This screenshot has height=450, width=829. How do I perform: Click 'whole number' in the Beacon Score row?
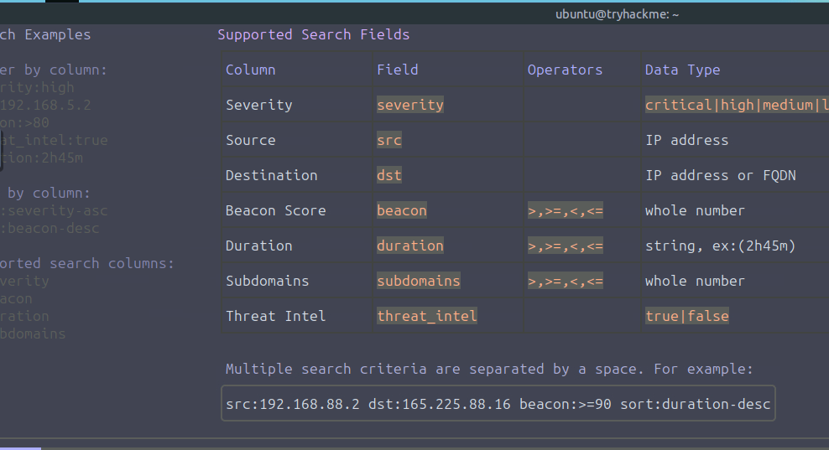pos(695,210)
